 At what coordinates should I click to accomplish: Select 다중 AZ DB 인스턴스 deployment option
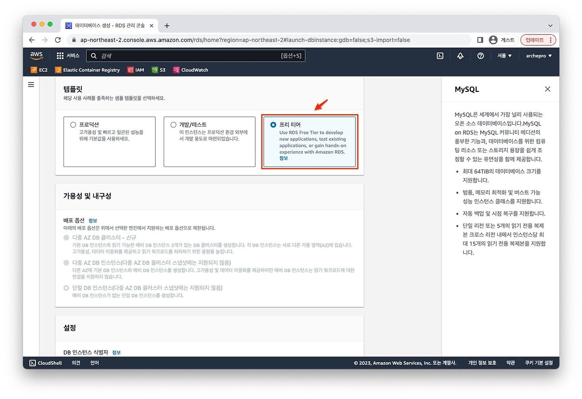67,263
